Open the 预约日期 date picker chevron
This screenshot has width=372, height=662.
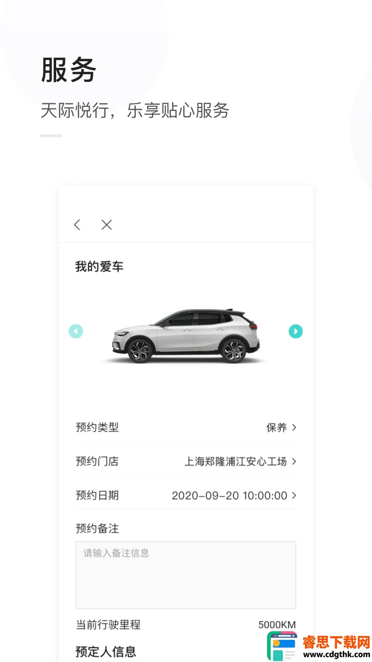pos(294,495)
